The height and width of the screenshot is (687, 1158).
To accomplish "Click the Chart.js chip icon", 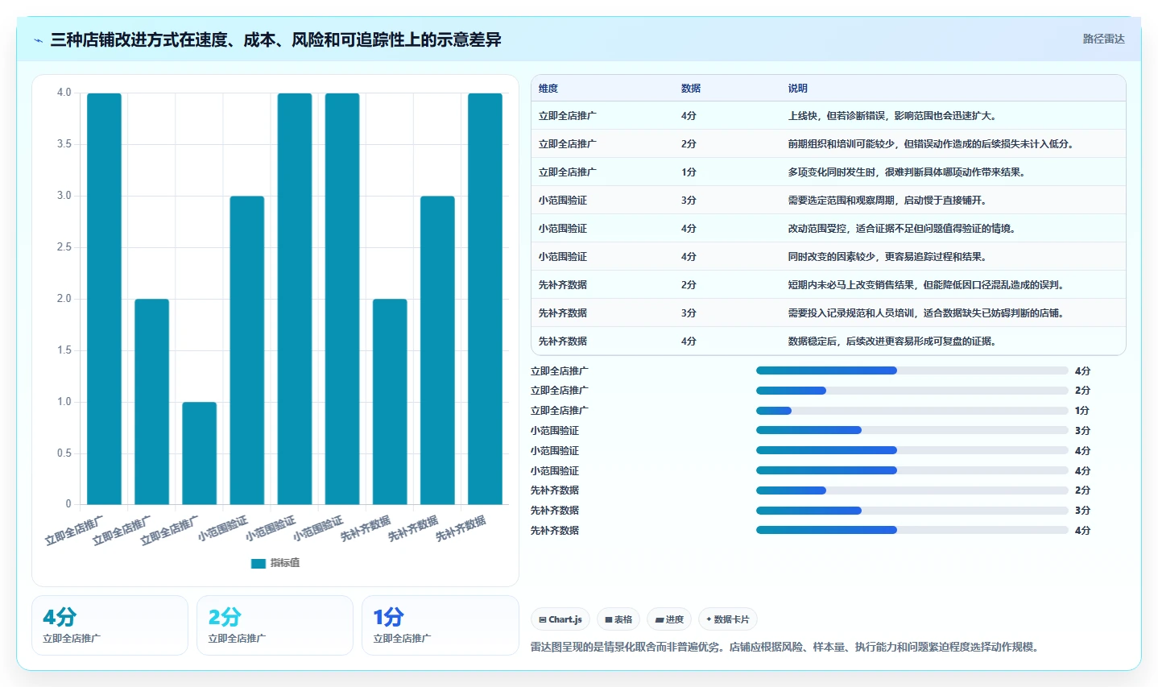I will pyautogui.click(x=543, y=620).
